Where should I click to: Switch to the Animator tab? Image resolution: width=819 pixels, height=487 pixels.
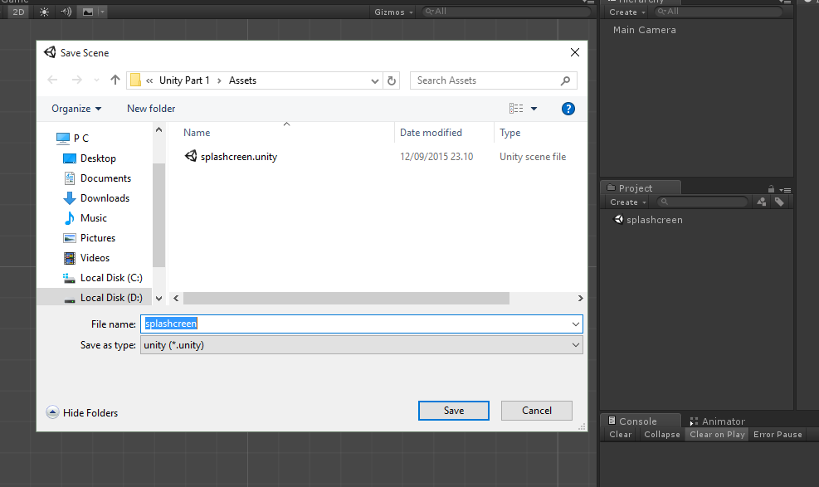[722, 421]
